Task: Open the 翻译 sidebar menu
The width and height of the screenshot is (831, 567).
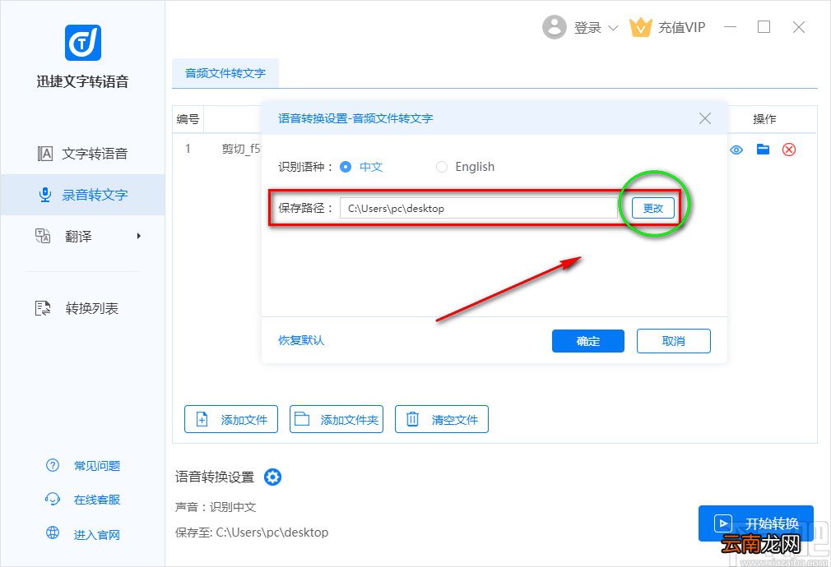Action: [x=82, y=236]
